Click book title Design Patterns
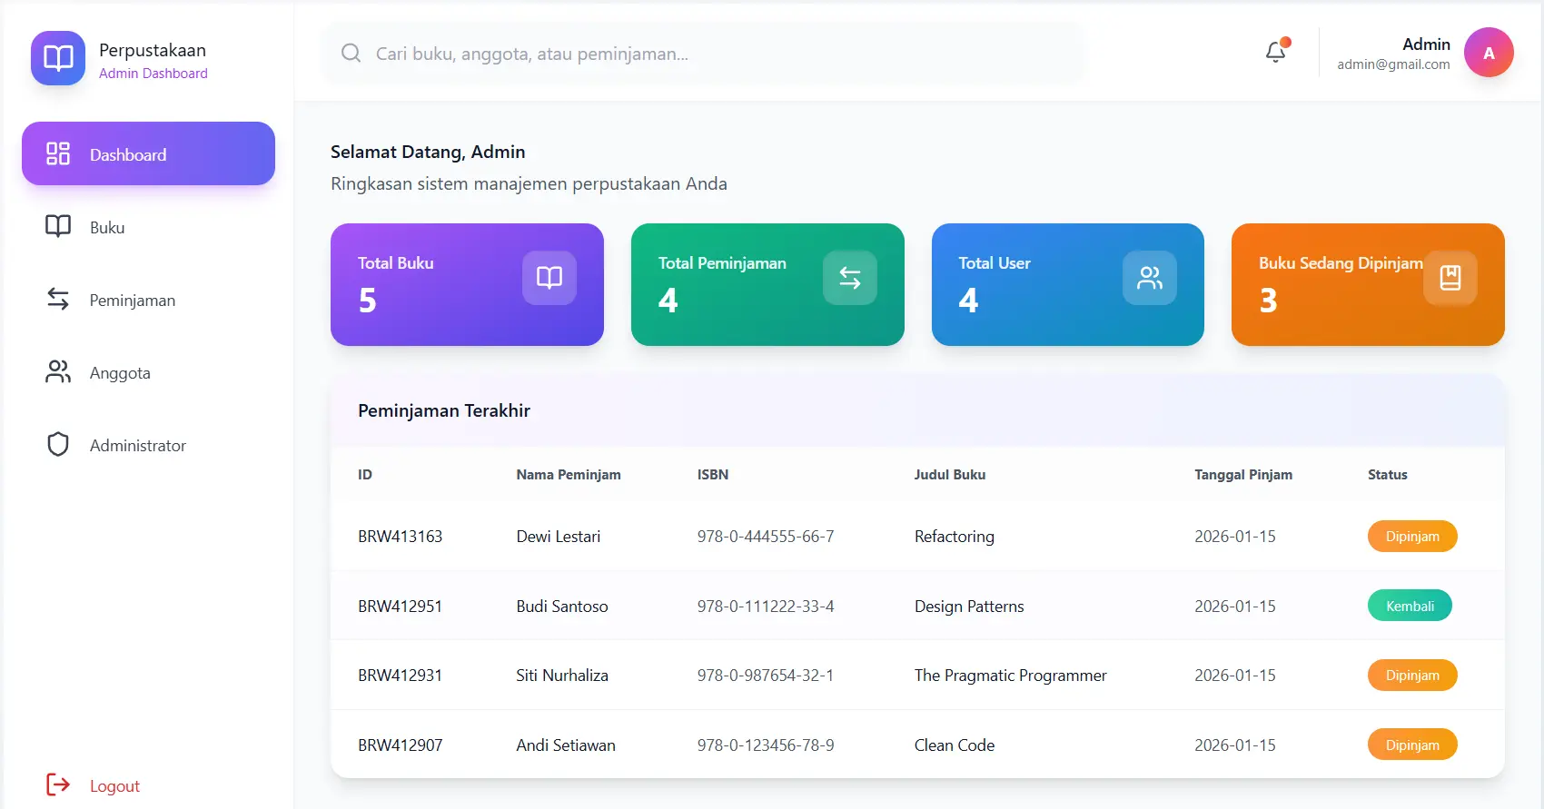Image resolution: width=1544 pixels, height=809 pixels. [x=969, y=606]
